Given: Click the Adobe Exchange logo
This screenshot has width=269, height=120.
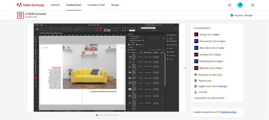Looking at the screenshot, I should (31, 5).
